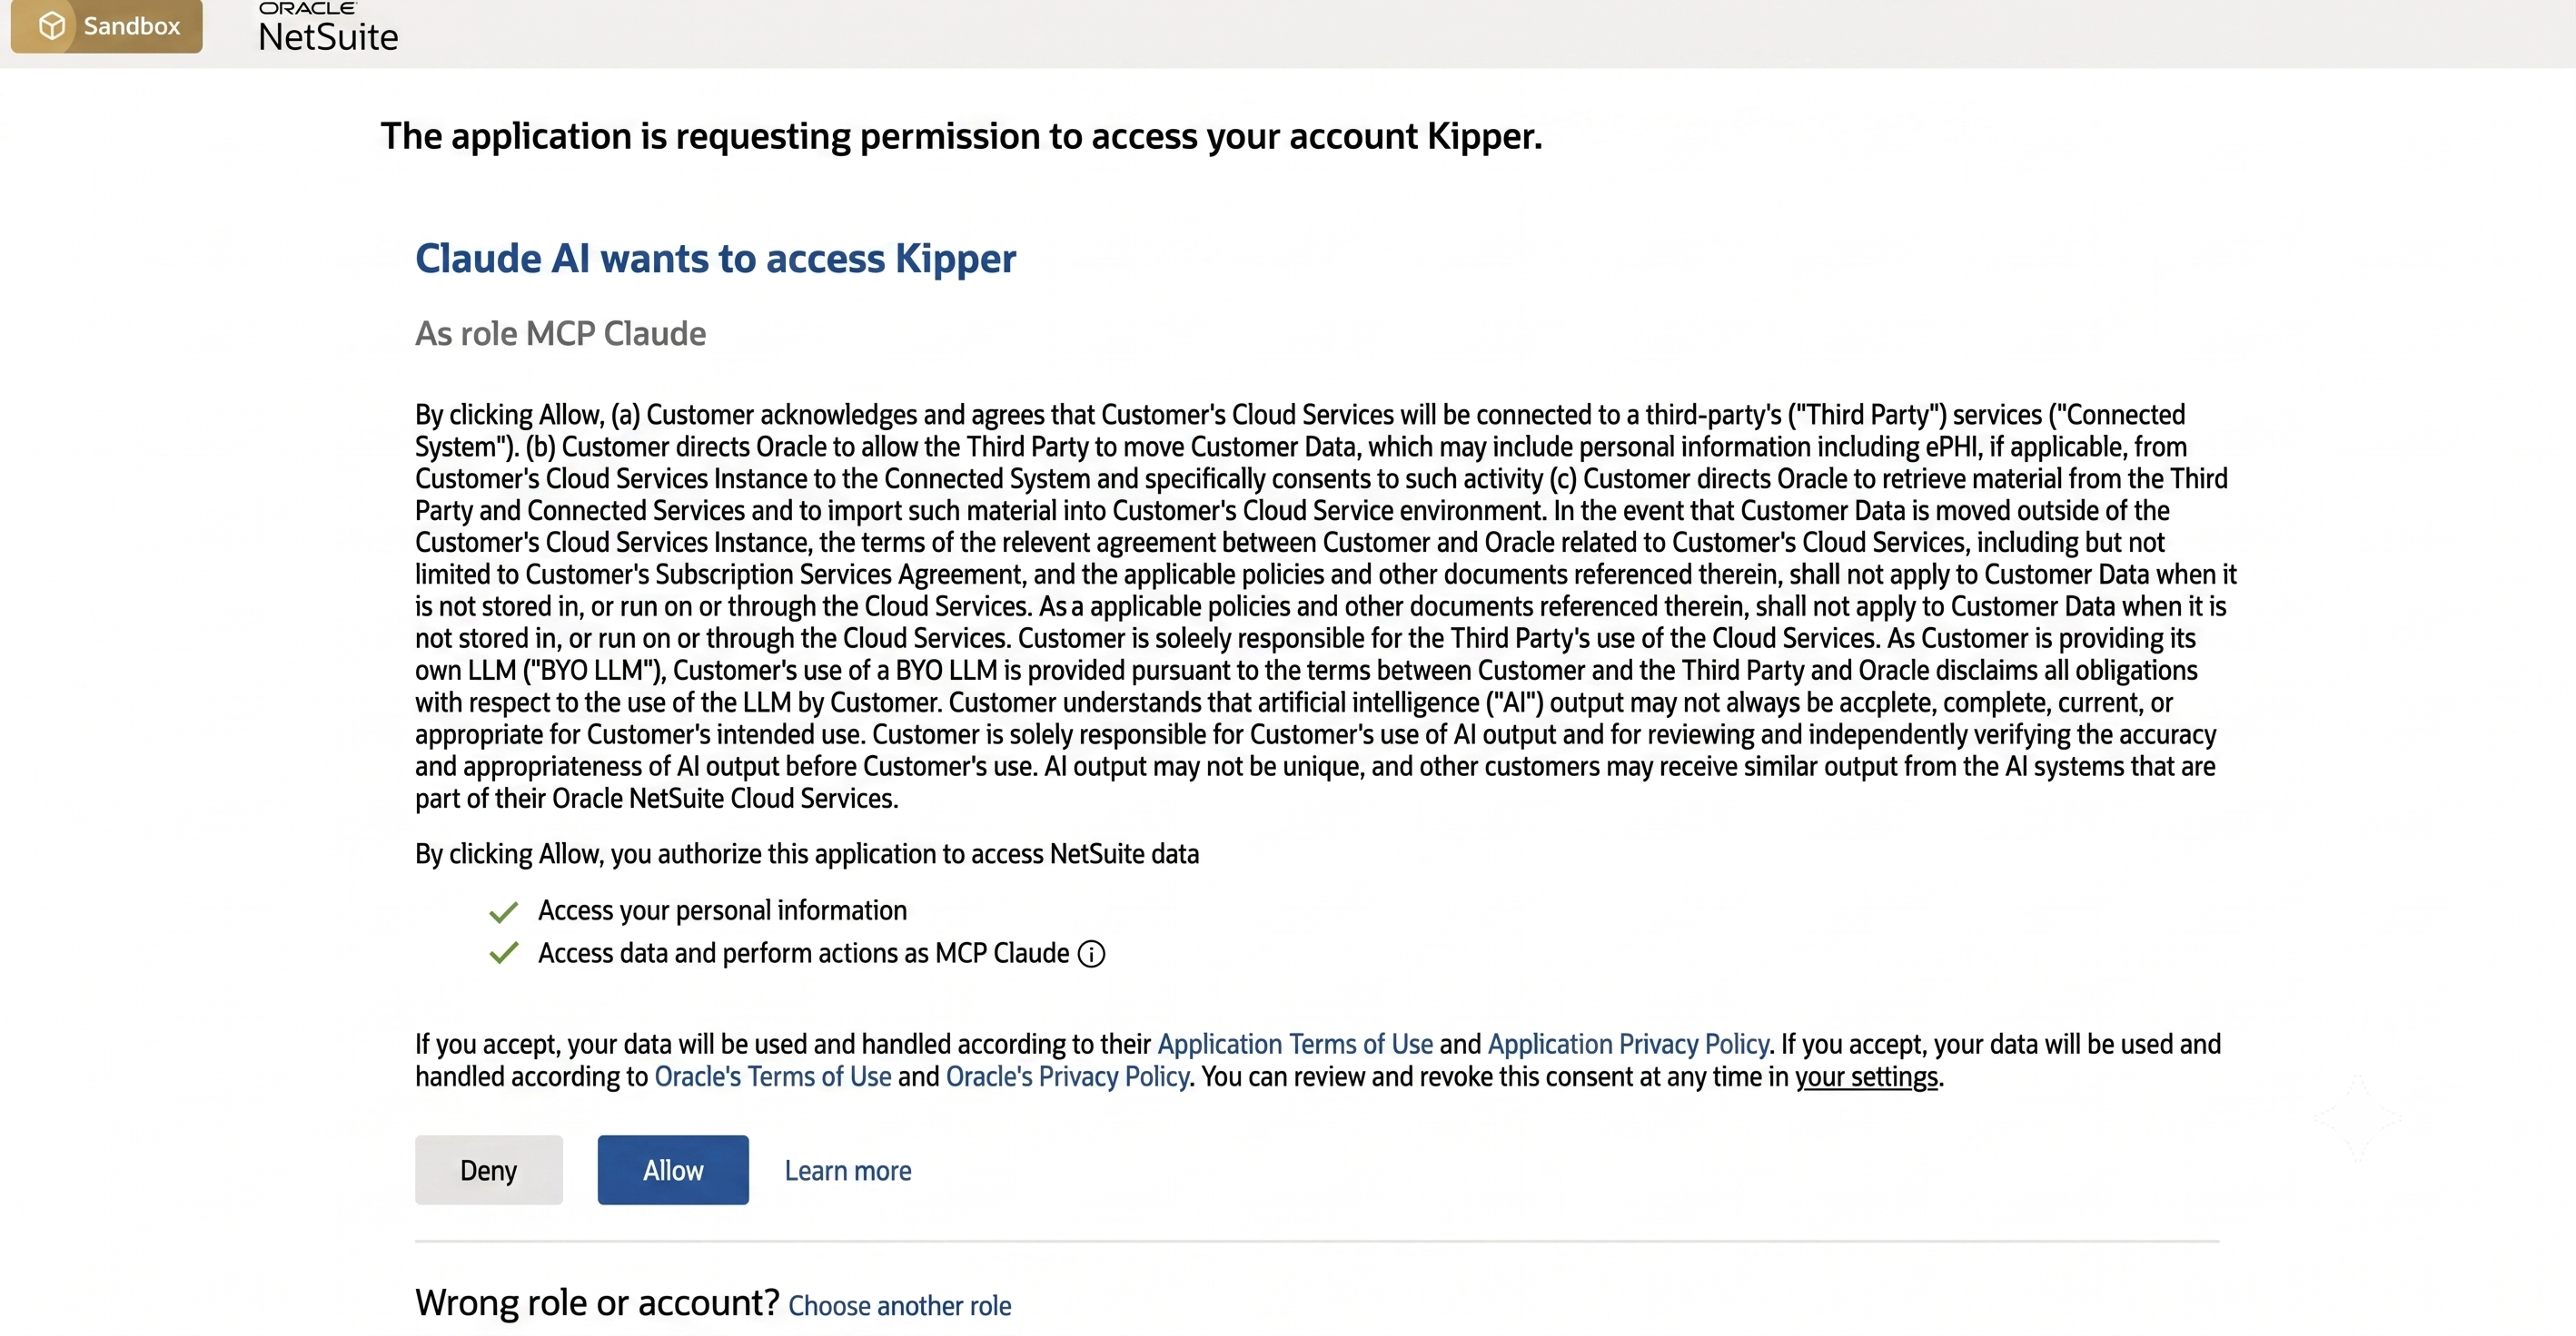This screenshot has height=1336, width=2576.
Task: Click the Allow button
Action: click(x=673, y=1169)
